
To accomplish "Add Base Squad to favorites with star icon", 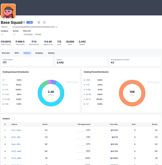I will coord(39,22).
